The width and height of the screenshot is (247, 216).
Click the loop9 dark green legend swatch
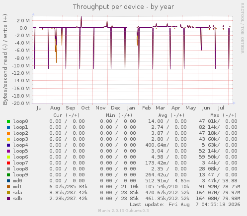pyautogui.click(x=8, y=175)
